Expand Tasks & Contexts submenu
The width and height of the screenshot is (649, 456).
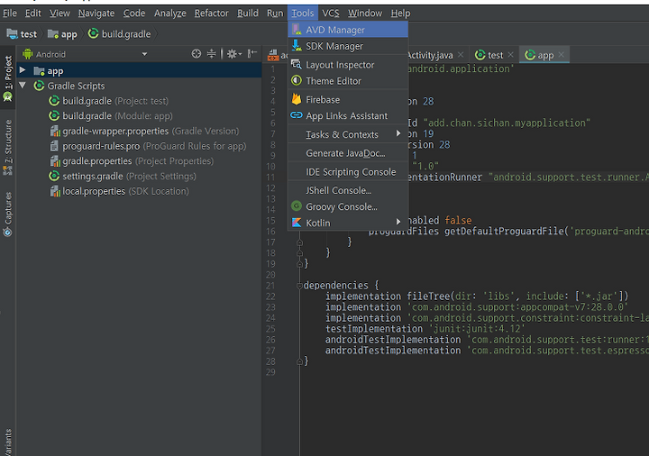[348, 134]
